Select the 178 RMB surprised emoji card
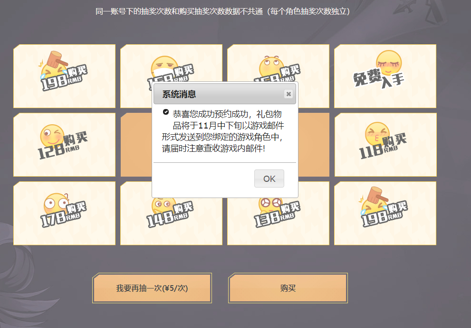The image size is (471, 328). point(64,213)
